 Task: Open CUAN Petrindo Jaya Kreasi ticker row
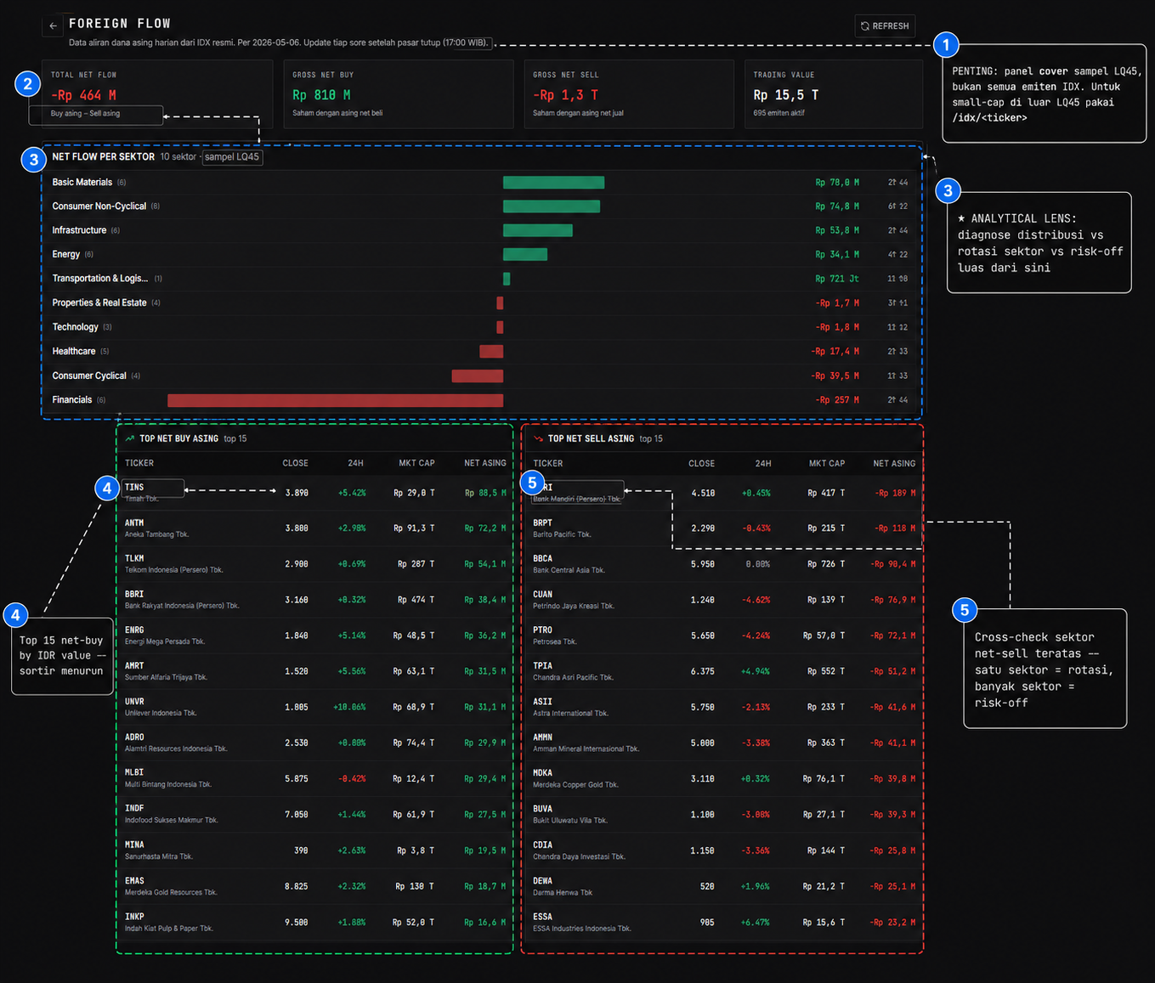tap(723, 600)
